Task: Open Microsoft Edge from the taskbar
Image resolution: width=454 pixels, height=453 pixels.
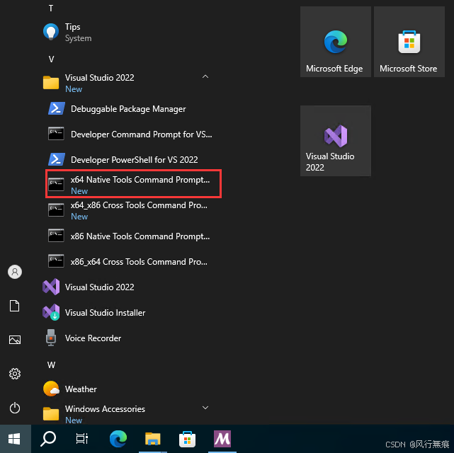Action: (118, 439)
